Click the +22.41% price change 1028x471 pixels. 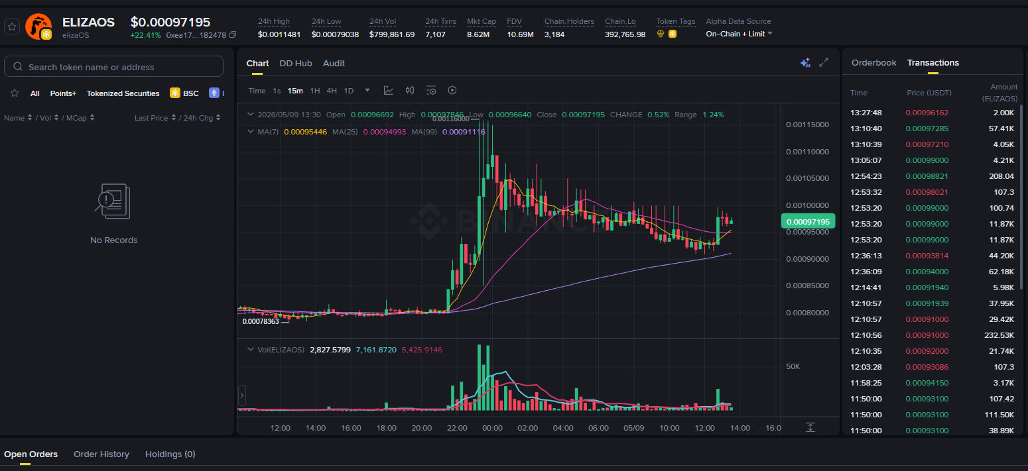(145, 35)
